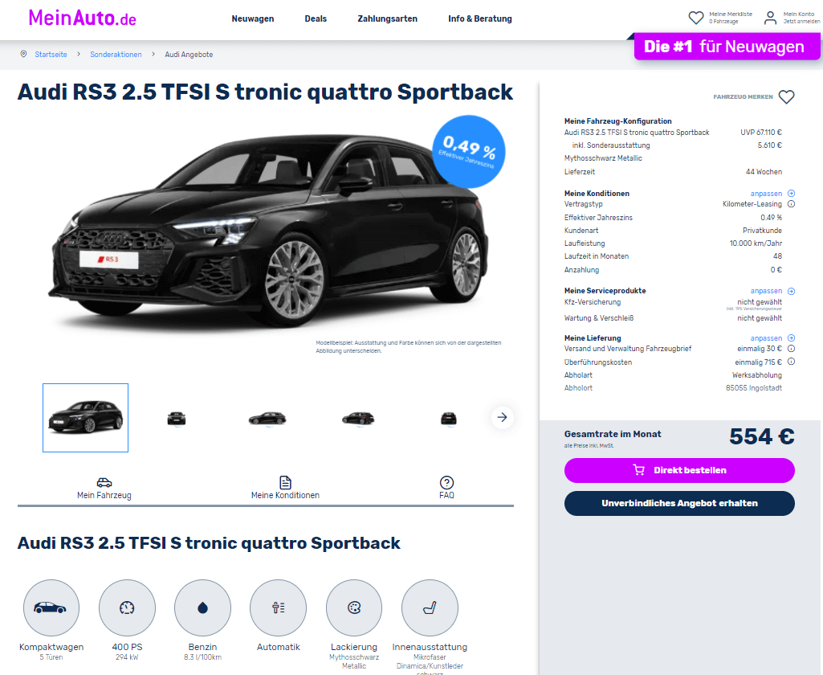Click the Lackierung paint palette icon
The width and height of the screenshot is (823, 675).
354,607
